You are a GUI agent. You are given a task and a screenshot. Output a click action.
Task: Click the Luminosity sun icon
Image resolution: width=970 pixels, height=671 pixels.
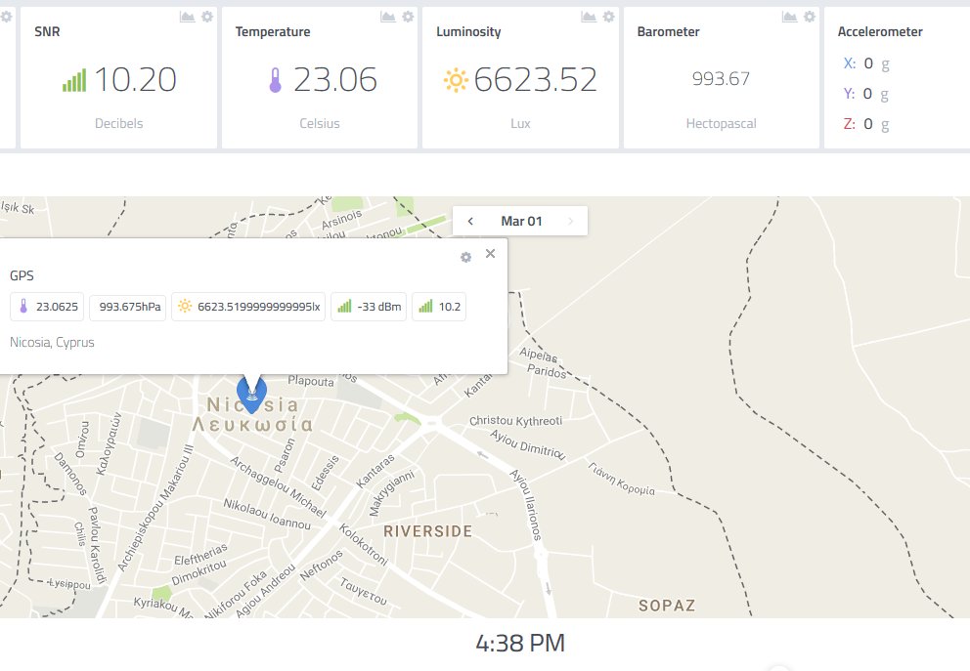(x=456, y=80)
